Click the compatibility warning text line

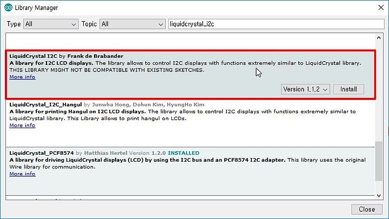[x=106, y=70]
